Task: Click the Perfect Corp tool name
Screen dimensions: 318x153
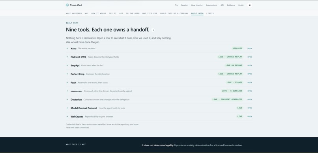Action: point(77,74)
